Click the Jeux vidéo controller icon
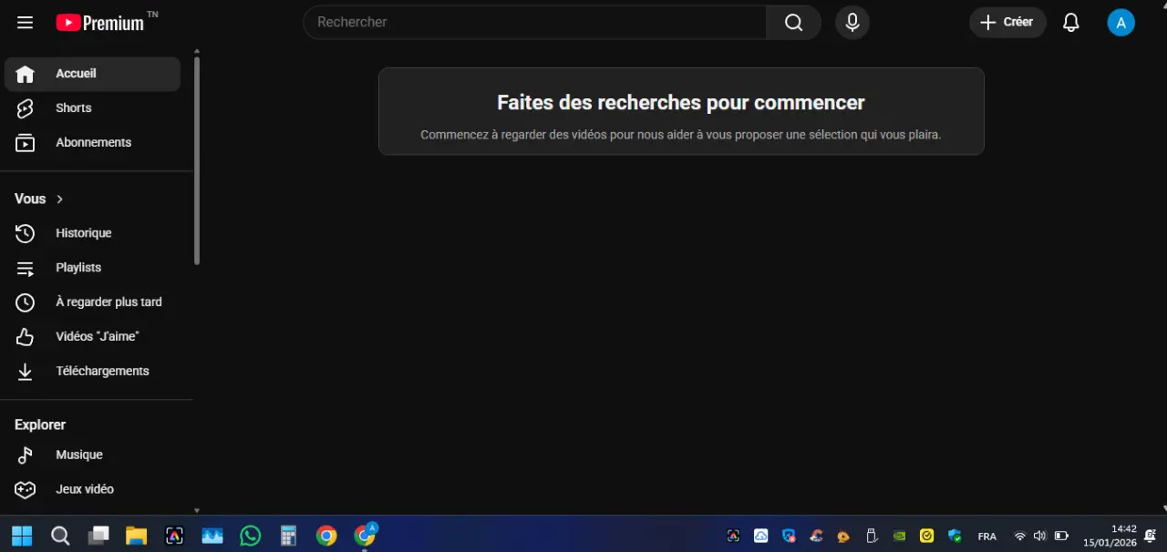 pos(25,490)
